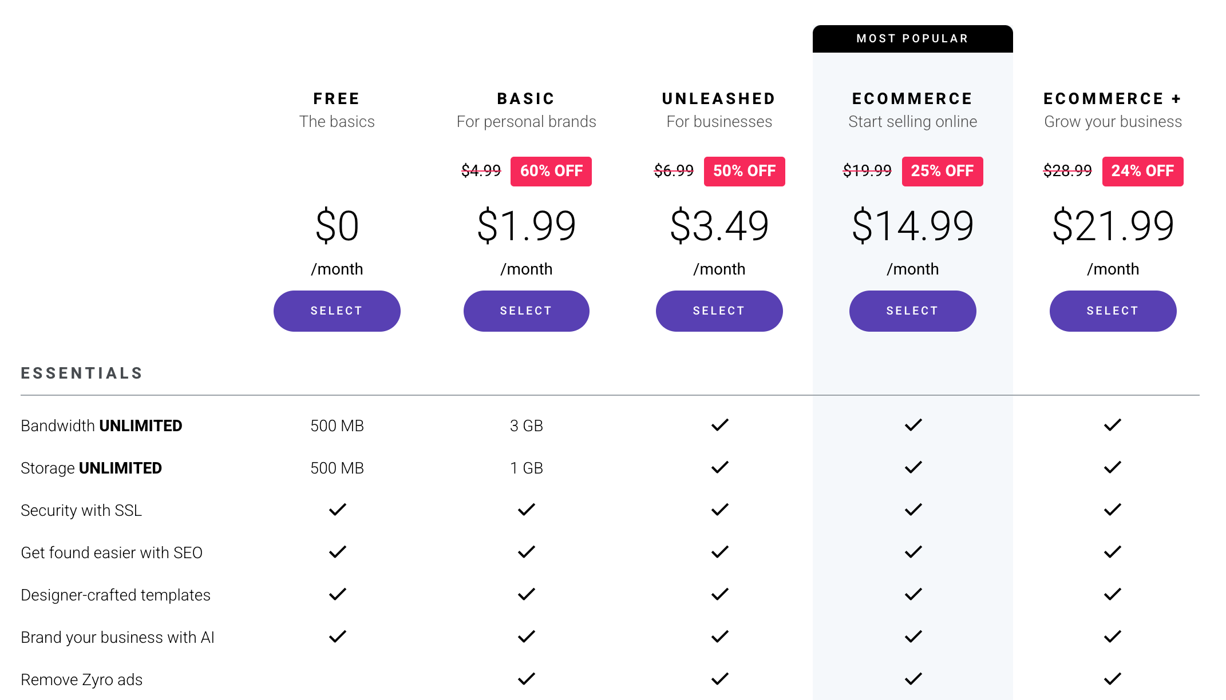Click the 25% OFF discount badge

click(942, 171)
